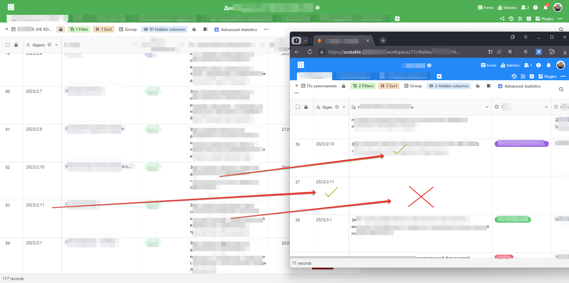Toggle the 91 hidden columns button

164,29
